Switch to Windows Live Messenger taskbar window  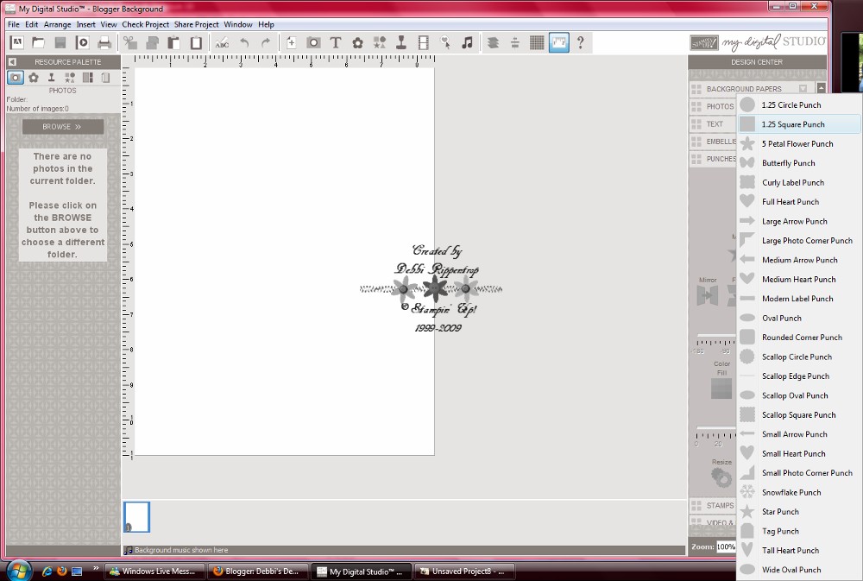(154, 572)
